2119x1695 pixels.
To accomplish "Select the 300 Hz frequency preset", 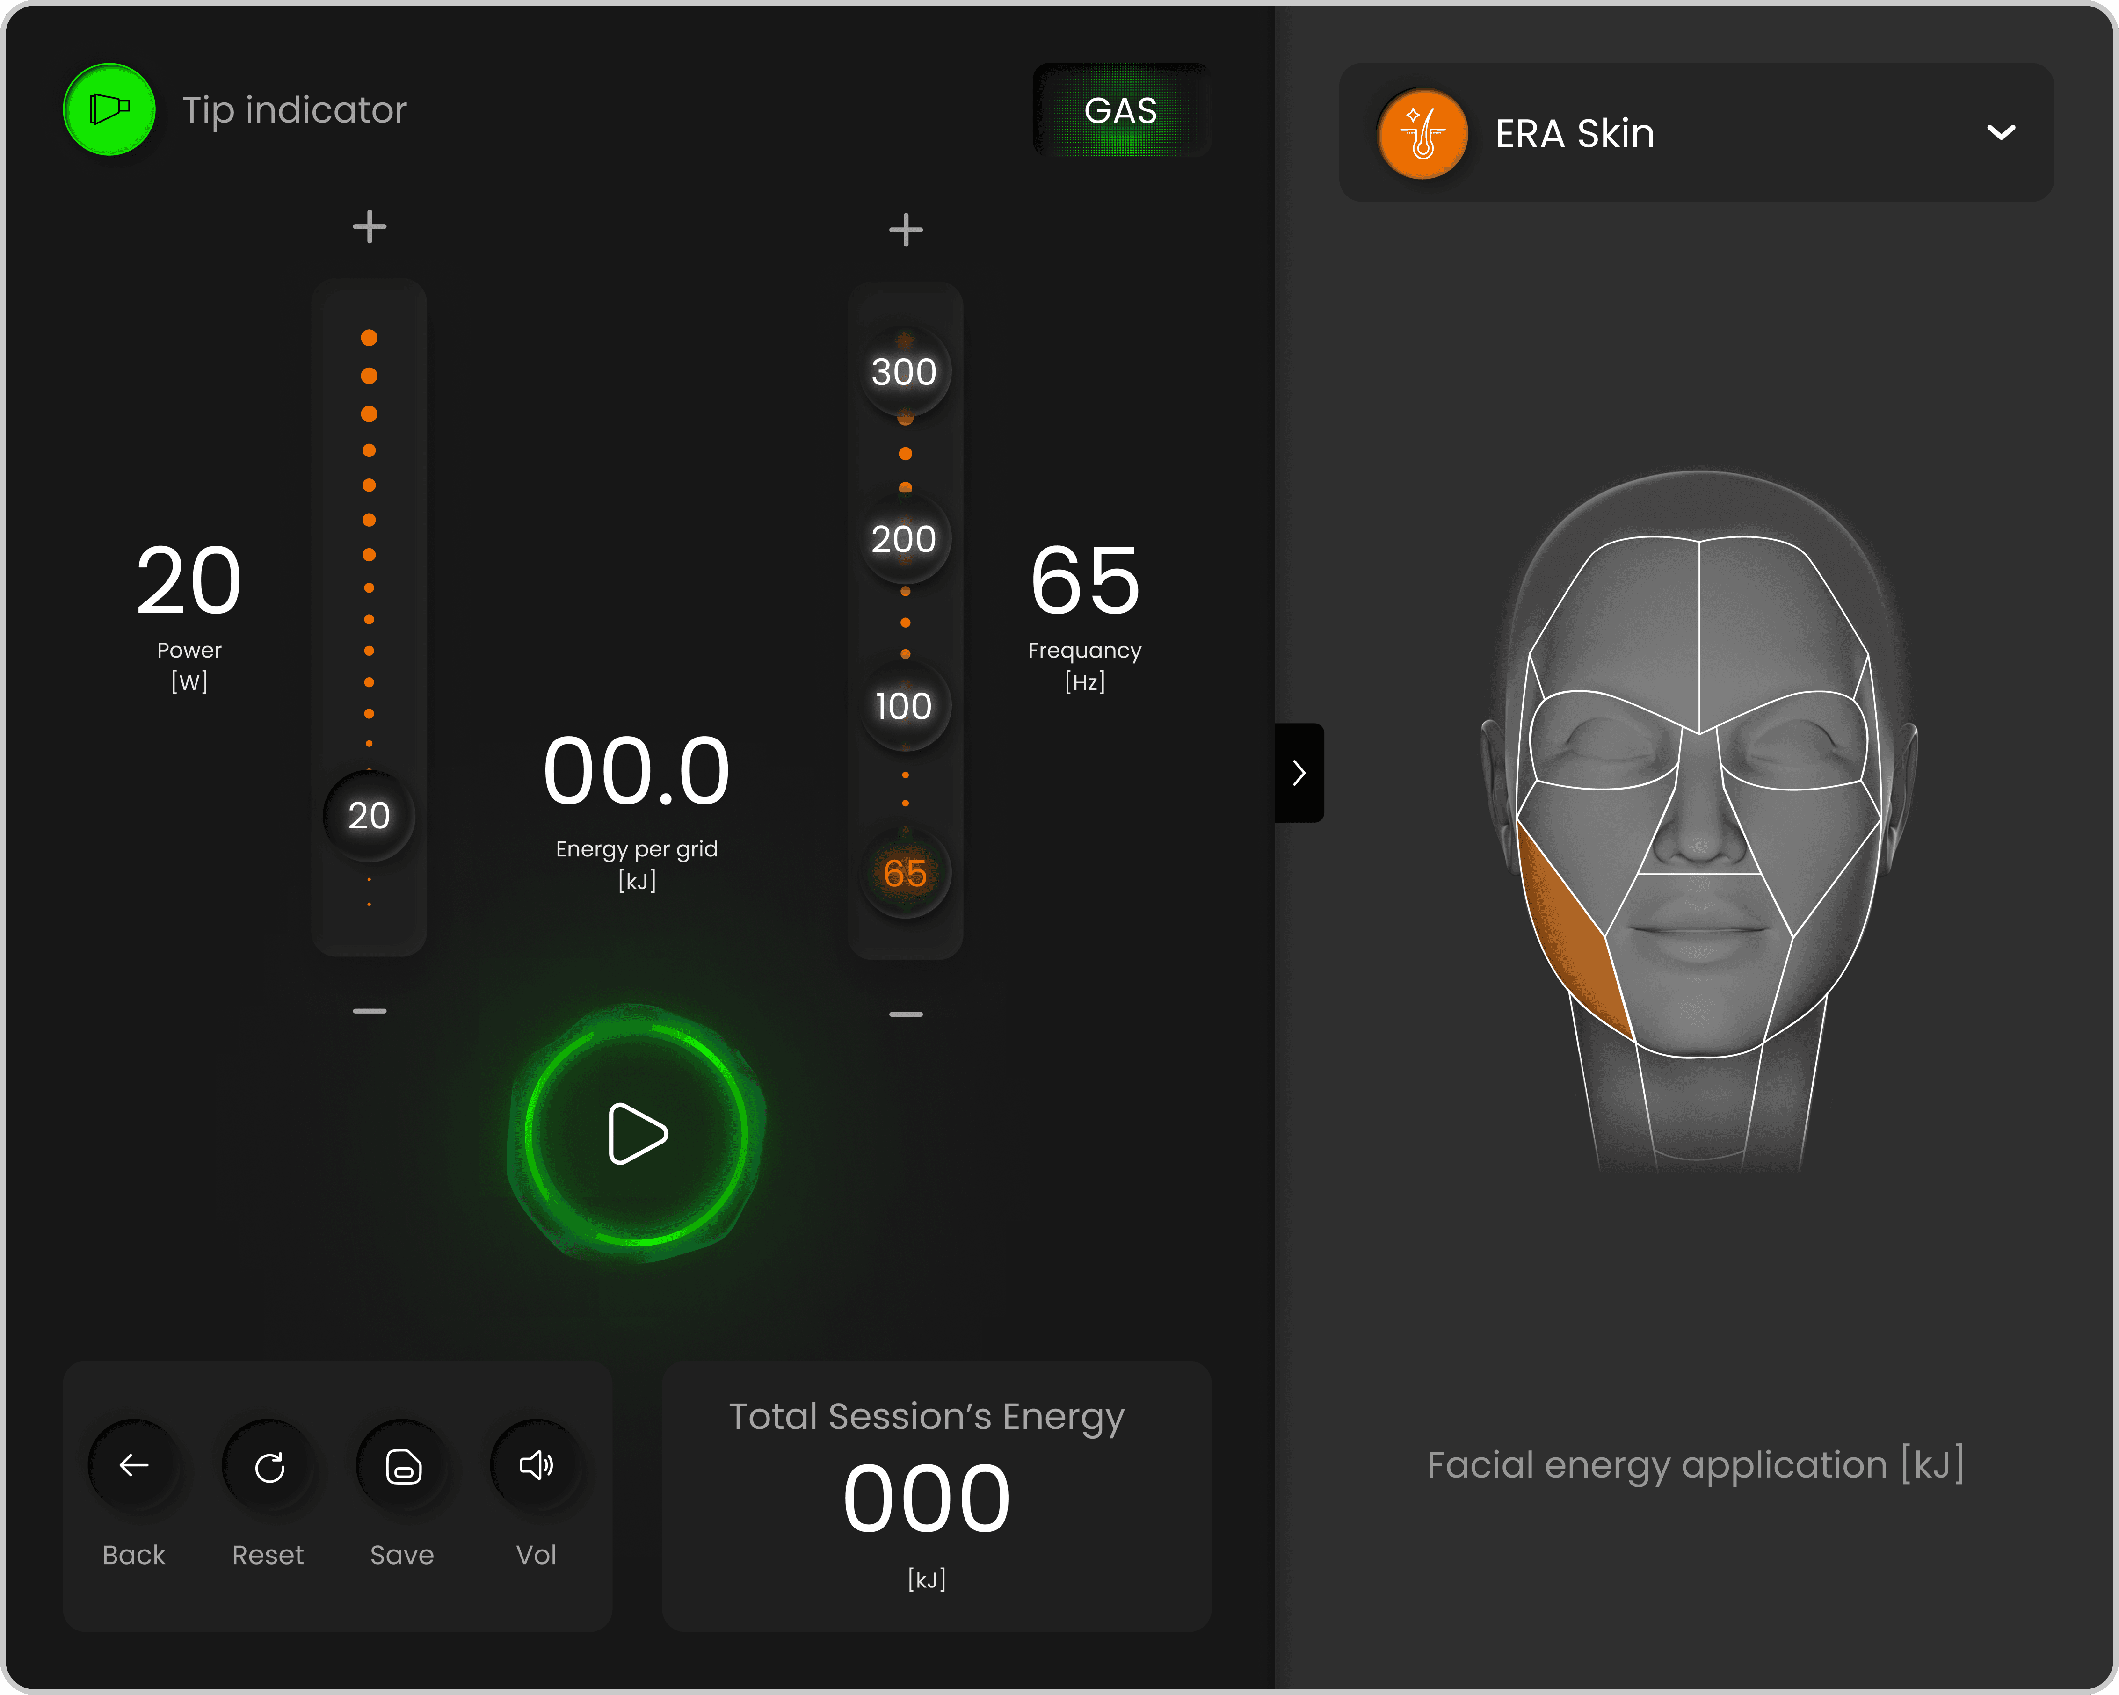I will point(904,371).
